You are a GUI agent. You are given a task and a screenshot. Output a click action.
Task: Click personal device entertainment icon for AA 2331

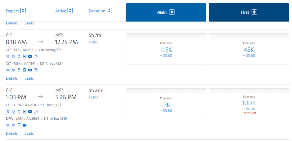[25, 111]
